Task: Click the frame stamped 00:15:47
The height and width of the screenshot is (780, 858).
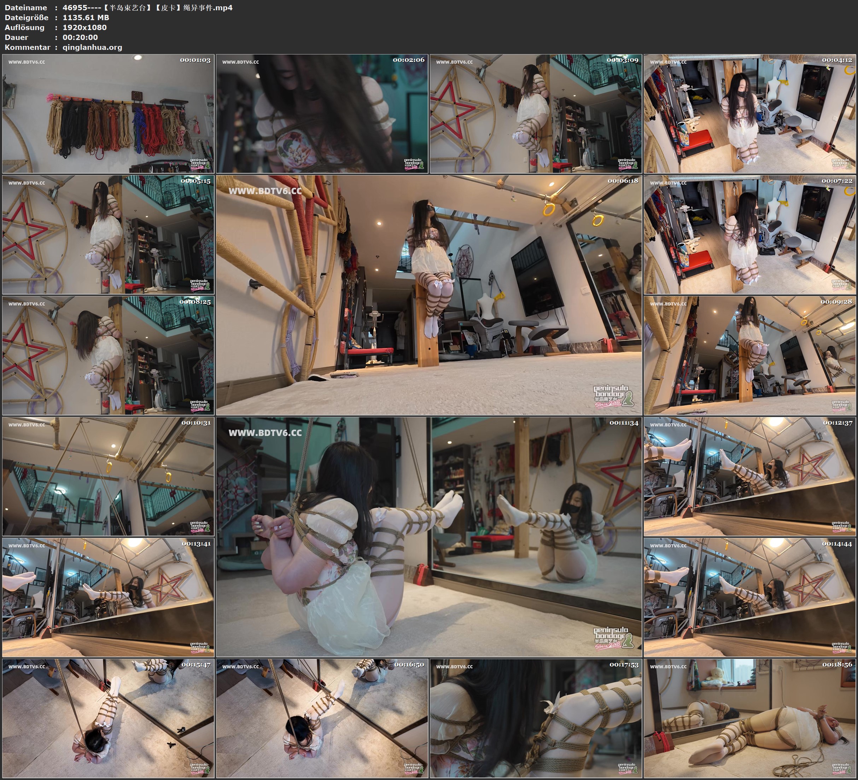Action: (108, 718)
